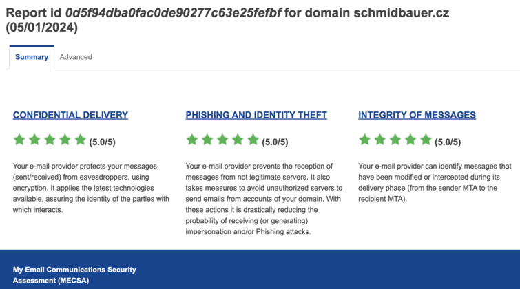Click first star under Integrity of Messages
520x289 pixels.
pos(365,140)
